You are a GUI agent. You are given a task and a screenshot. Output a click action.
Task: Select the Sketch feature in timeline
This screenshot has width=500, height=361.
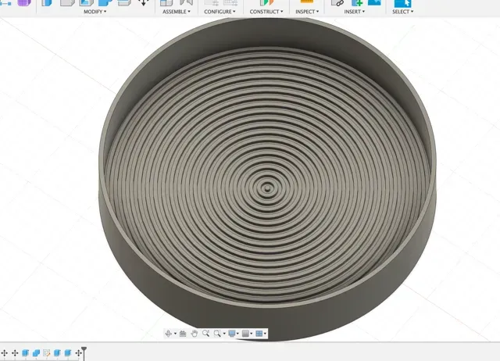pos(47,353)
